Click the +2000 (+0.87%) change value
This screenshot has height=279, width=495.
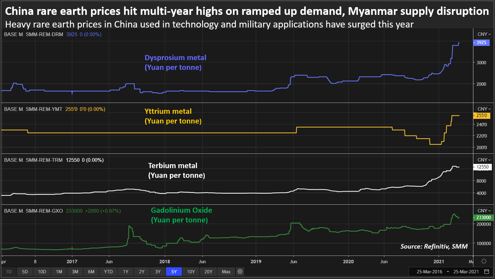coord(103,211)
